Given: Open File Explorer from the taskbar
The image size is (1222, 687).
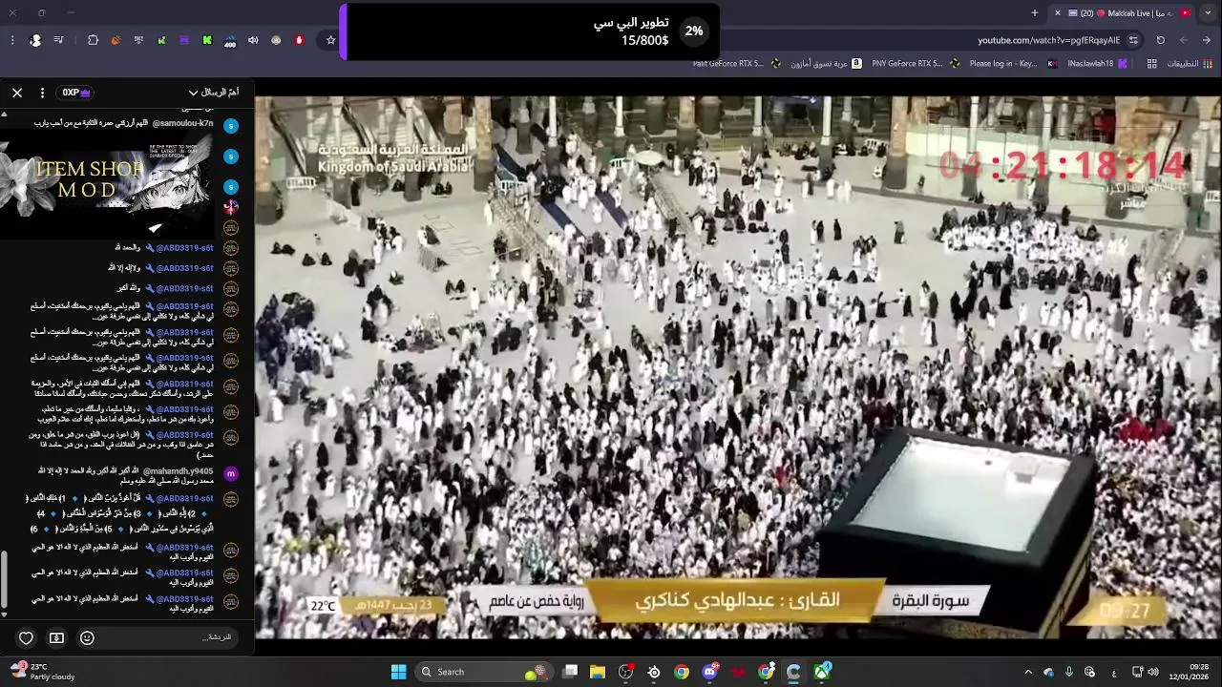Looking at the screenshot, I should click(x=598, y=672).
